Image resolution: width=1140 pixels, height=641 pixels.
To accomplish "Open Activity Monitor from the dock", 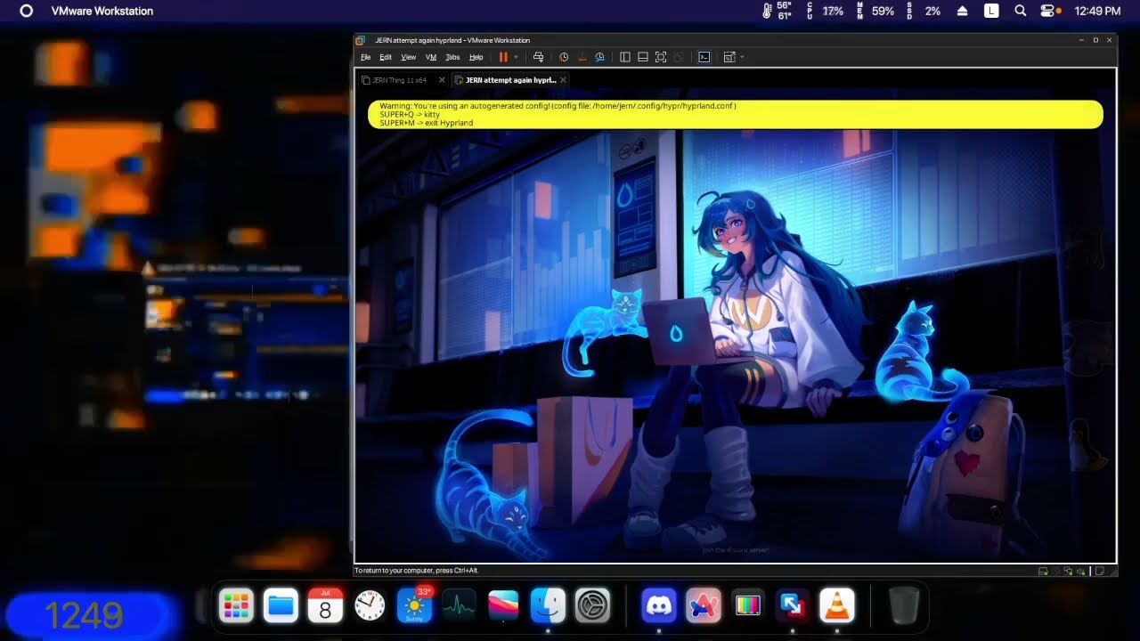I will (459, 606).
